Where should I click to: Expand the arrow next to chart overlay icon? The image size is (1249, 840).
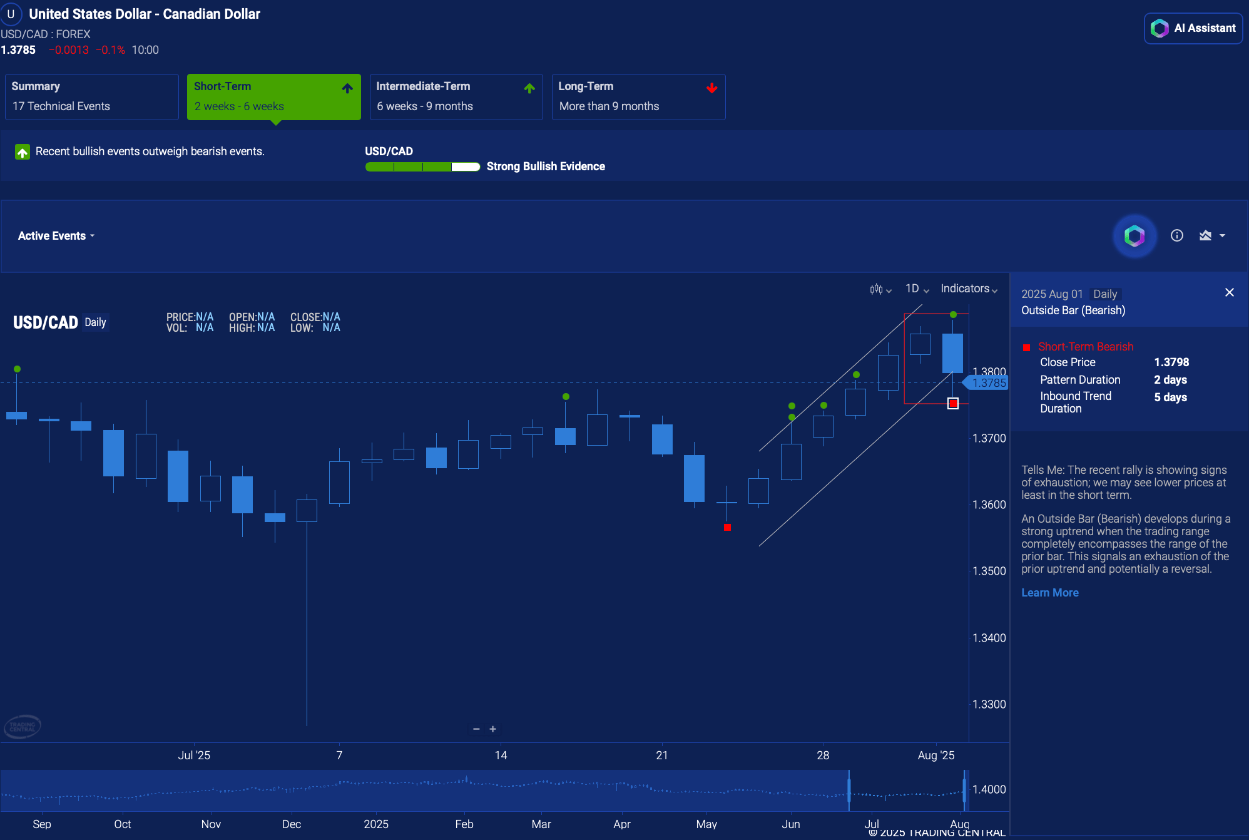[x=1223, y=236]
